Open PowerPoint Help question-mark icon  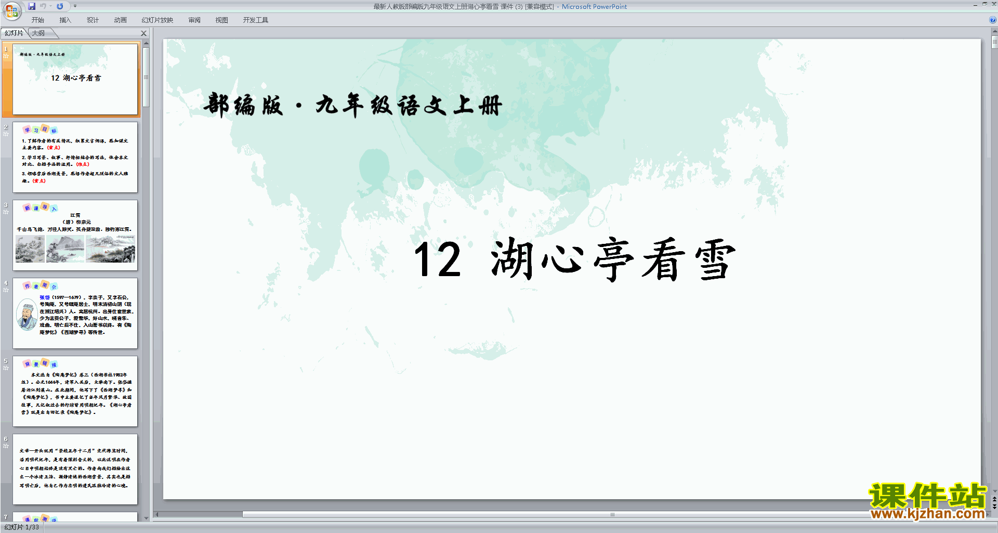pyautogui.click(x=993, y=20)
